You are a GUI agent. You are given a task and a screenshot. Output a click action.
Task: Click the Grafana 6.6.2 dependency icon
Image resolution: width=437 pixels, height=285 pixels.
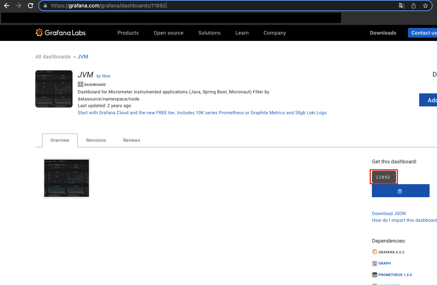pos(375,252)
